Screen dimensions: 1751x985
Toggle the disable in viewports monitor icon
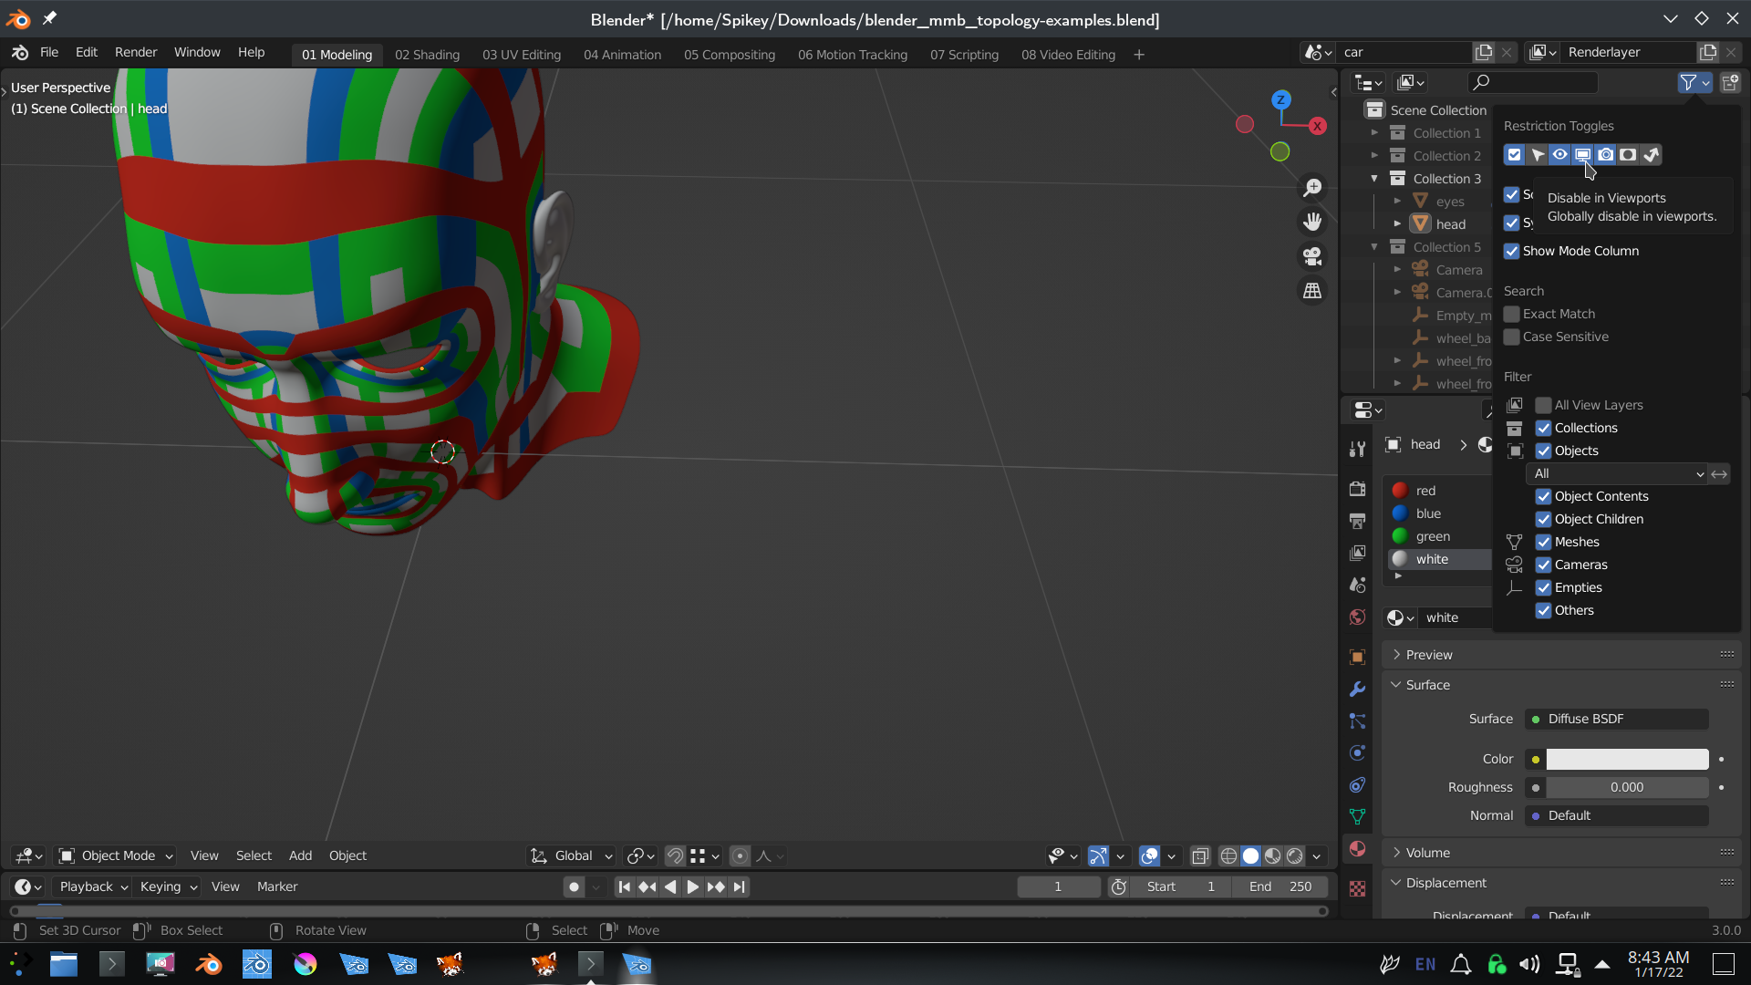(x=1582, y=155)
